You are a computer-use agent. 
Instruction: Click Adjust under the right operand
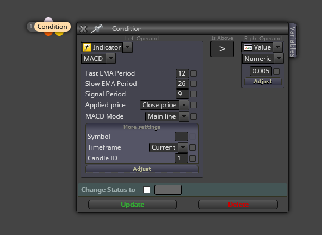point(263,82)
